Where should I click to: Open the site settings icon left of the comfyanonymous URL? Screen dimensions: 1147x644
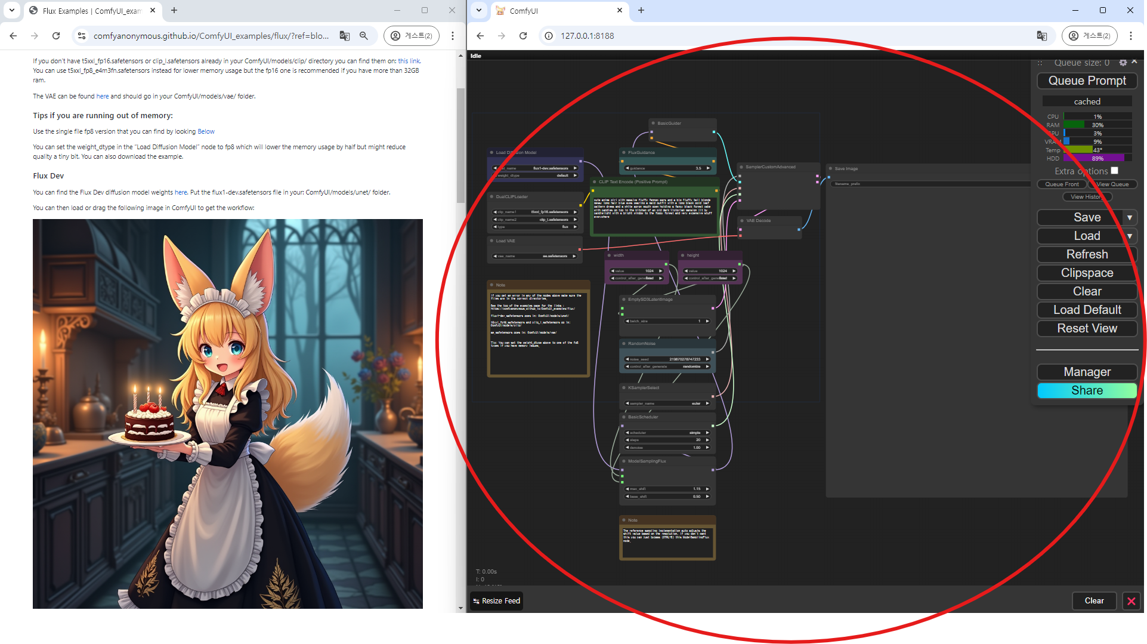coord(81,36)
